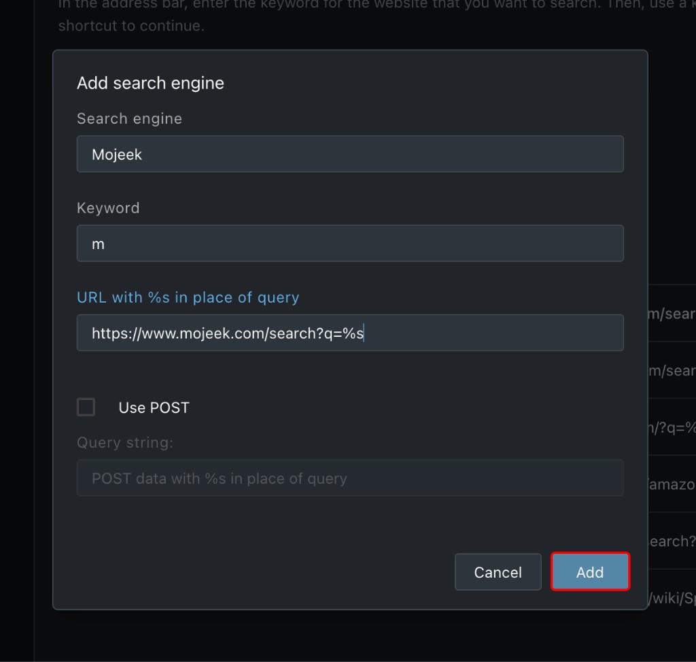This screenshot has height=662, width=696.
Task: Focus the Search engine field containing Mojeek
Action: (x=350, y=154)
